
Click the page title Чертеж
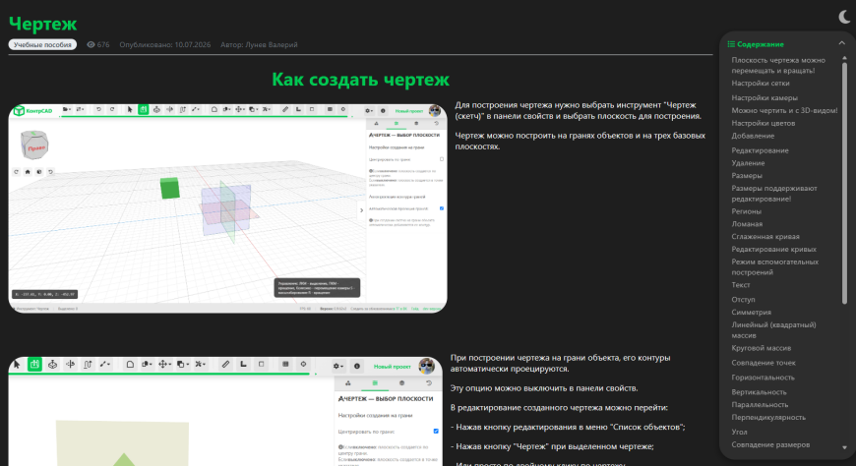coord(42,24)
